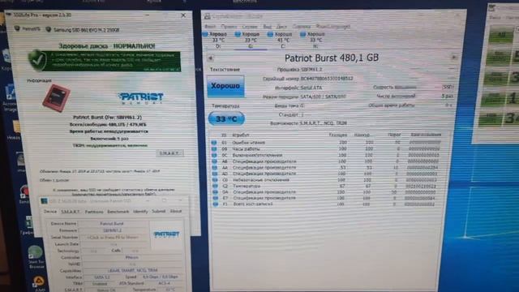This screenshot has width=519, height=292.
Task: Click the green shield checkmark in SSDLife
Action: point(37,60)
